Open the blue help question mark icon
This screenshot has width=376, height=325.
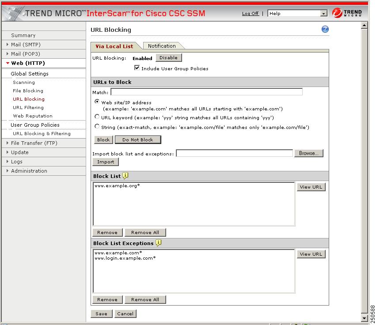pos(325,29)
